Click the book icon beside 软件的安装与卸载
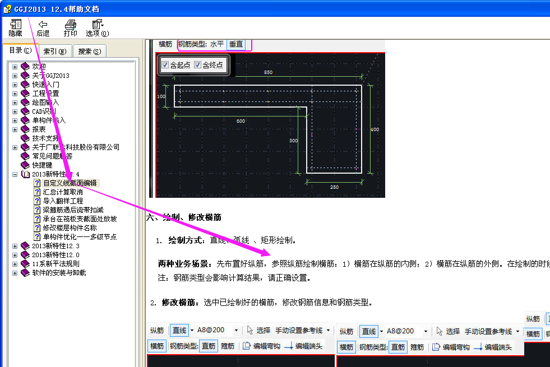 tap(25, 272)
